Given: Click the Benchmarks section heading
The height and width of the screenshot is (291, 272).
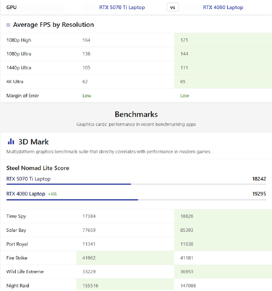Looking at the screenshot, I should tap(136, 114).
